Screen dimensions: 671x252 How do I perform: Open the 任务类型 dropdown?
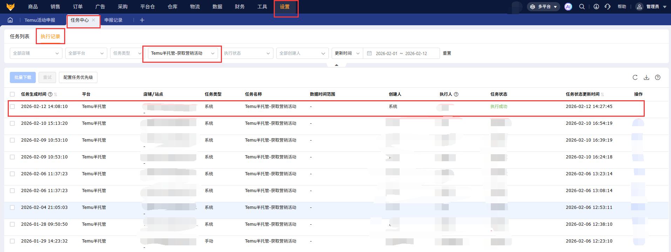(126, 53)
